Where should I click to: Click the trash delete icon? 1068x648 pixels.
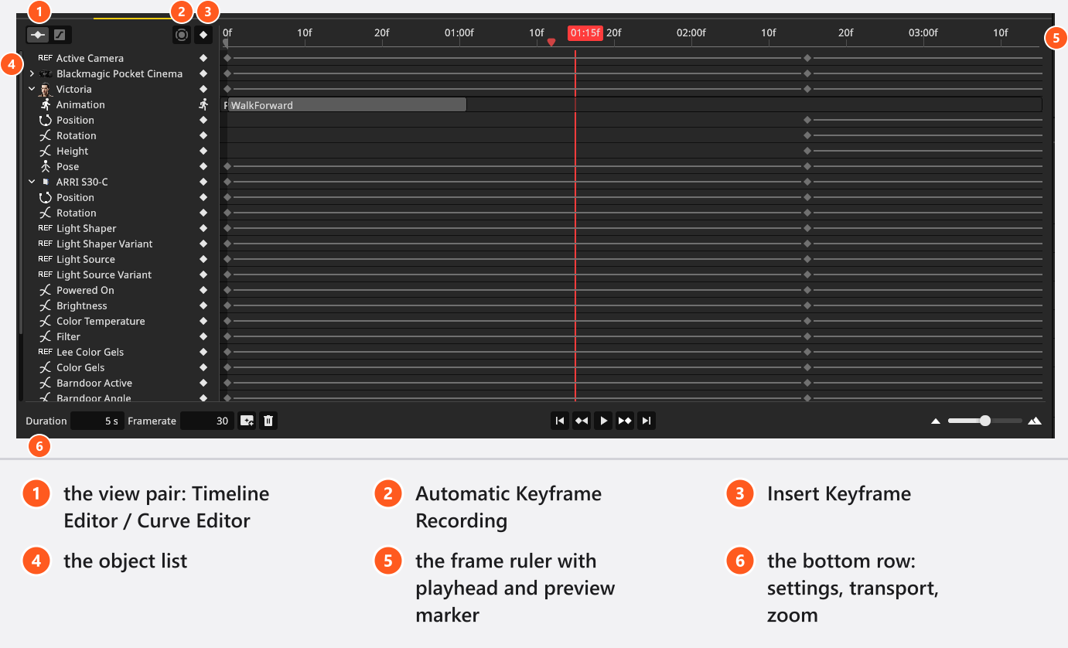268,421
